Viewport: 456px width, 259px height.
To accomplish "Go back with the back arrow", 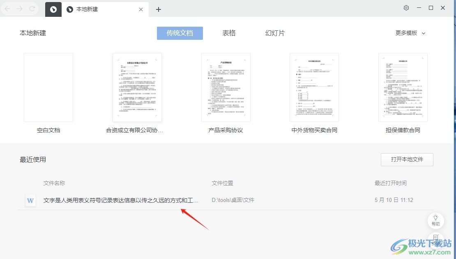I will tap(7, 9).
